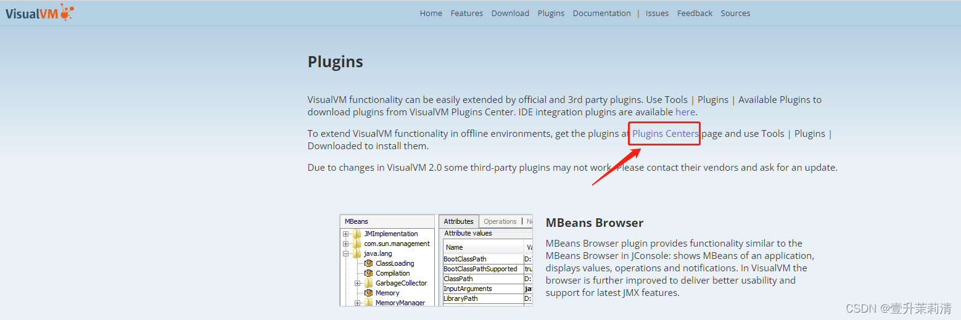The width and height of the screenshot is (961, 320).
Task: Open the Plugins nav item
Action: 551,13
